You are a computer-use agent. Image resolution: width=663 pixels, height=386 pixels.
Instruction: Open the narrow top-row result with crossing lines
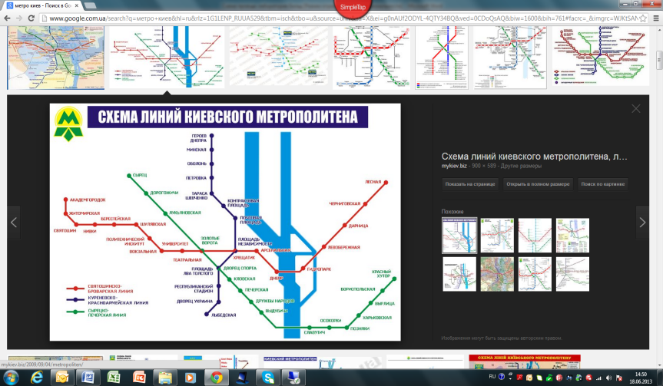(x=442, y=58)
